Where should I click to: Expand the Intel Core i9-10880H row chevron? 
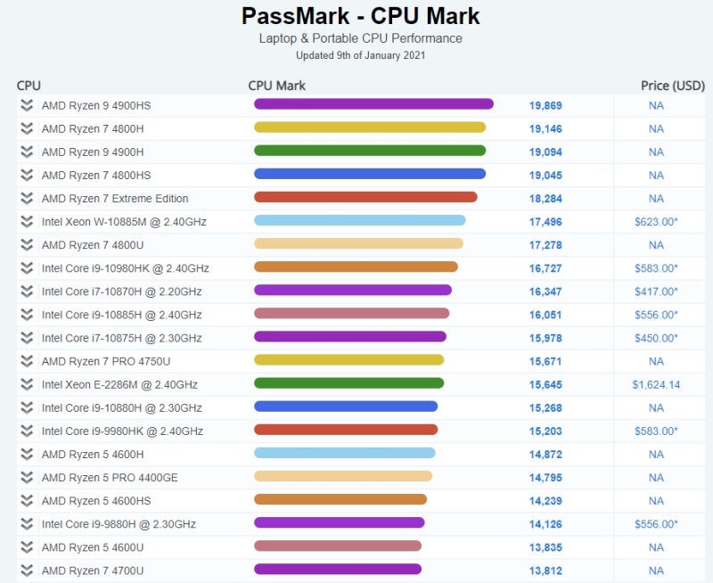pyautogui.click(x=27, y=408)
